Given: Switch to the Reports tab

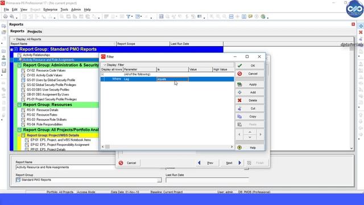Looking at the screenshot, I should pyautogui.click(x=17, y=31).
